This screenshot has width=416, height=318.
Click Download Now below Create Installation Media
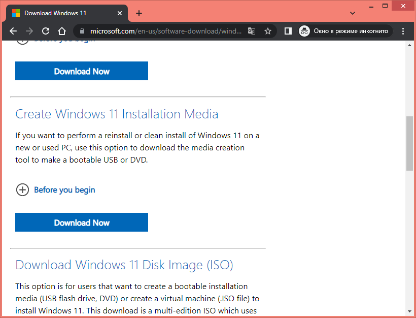[82, 222]
